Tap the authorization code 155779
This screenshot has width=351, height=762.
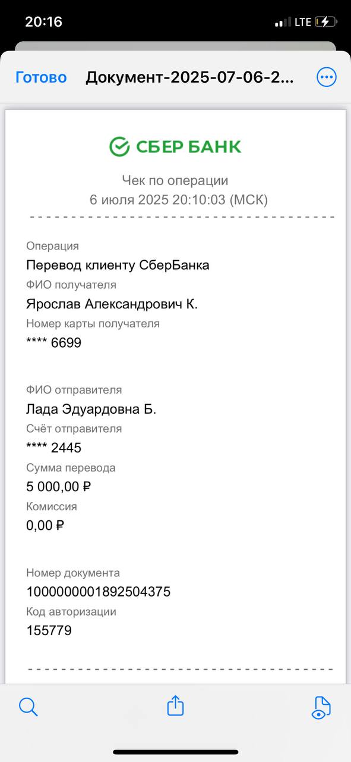[49, 630]
